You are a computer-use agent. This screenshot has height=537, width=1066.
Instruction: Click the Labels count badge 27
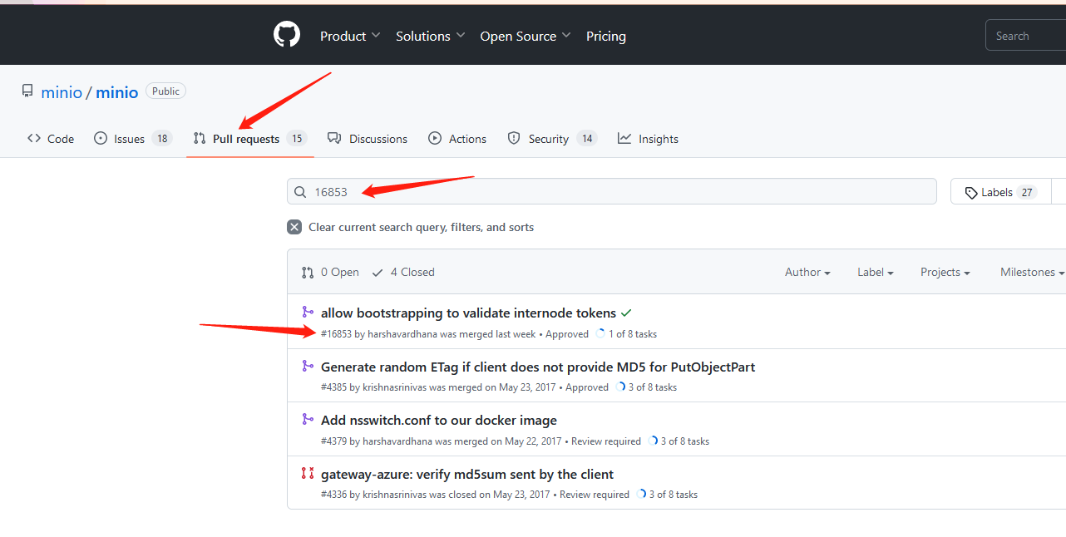(x=1028, y=192)
